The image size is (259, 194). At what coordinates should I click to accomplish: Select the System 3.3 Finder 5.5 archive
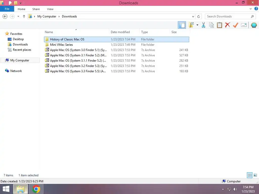coord(116,71)
